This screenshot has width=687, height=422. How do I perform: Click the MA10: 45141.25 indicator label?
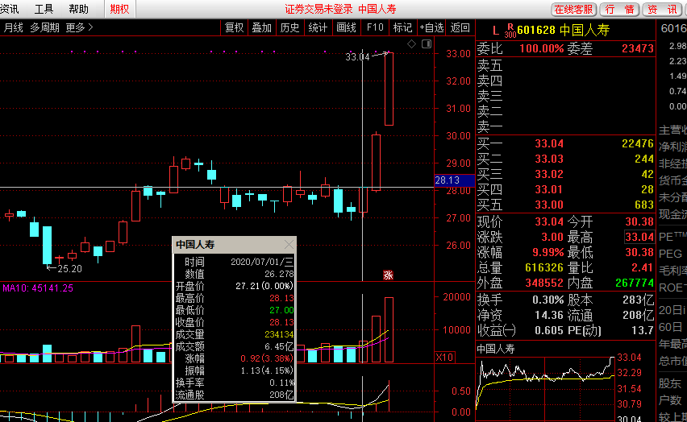click(x=38, y=288)
